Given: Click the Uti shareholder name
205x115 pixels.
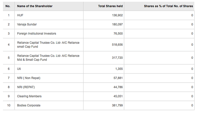Looking at the screenshot, I should [19, 69].
